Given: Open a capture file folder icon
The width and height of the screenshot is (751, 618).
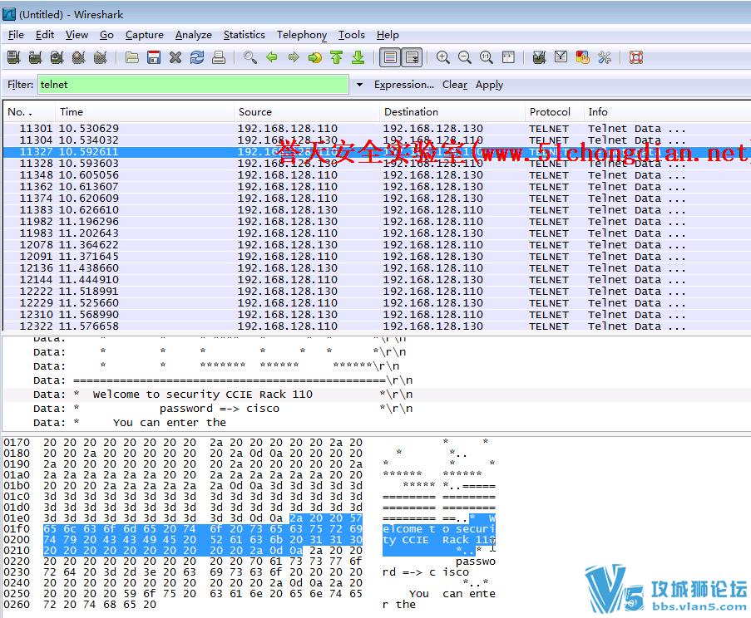Looking at the screenshot, I should coord(131,57).
